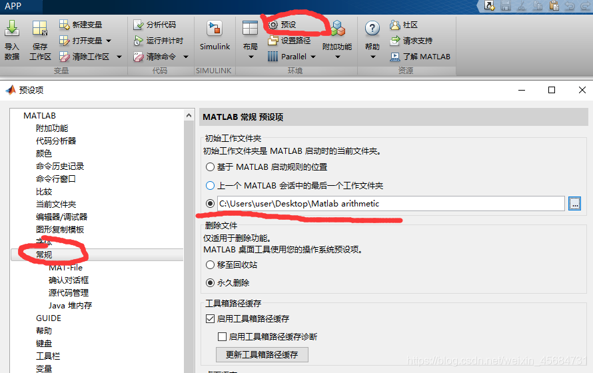593x373 pixels.
Task: Expand the 清除命令 dropdown arrow
Action: point(186,57)
